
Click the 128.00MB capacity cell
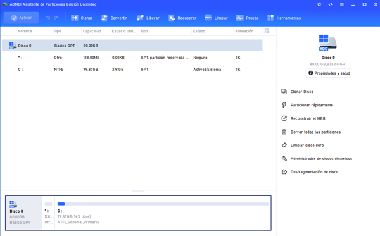(x=91, y=58)
